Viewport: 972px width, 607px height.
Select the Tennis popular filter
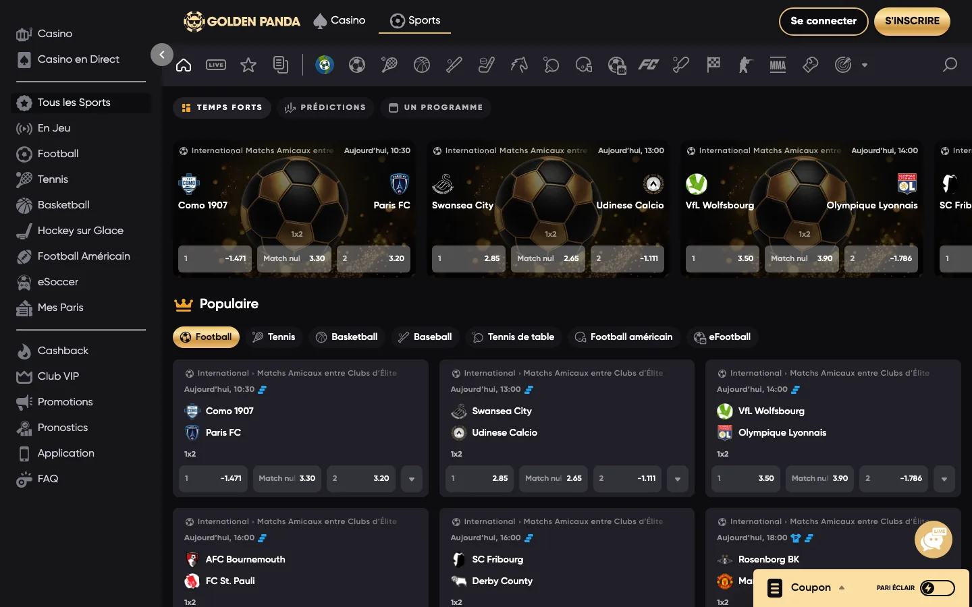tap(273, 337)
